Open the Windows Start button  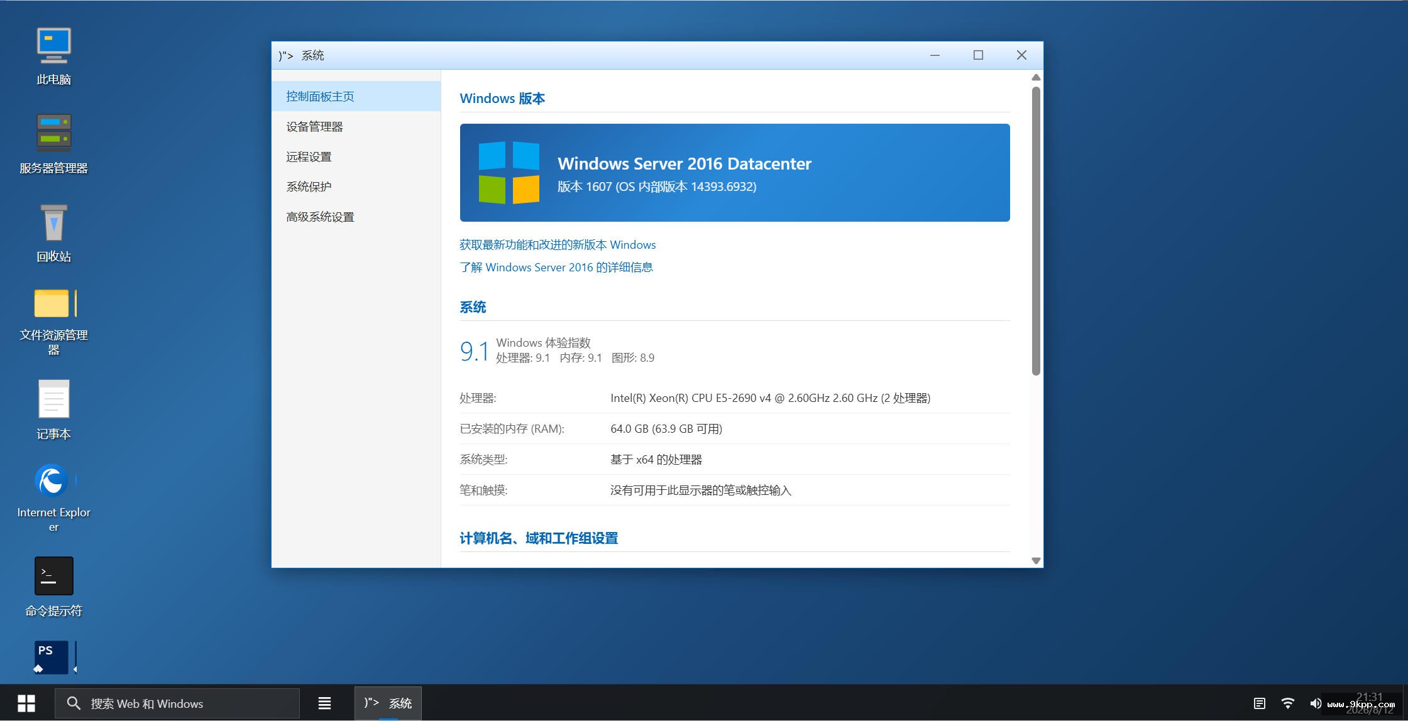[26, 703]
